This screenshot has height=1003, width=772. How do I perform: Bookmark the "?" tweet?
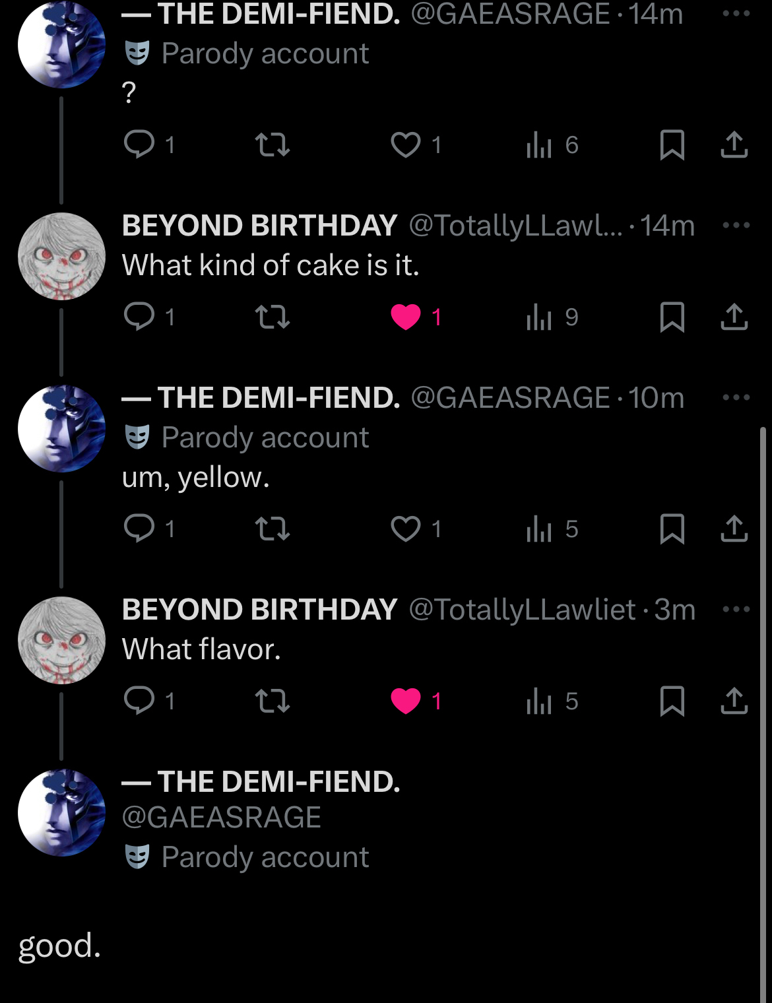pos(672,145)
